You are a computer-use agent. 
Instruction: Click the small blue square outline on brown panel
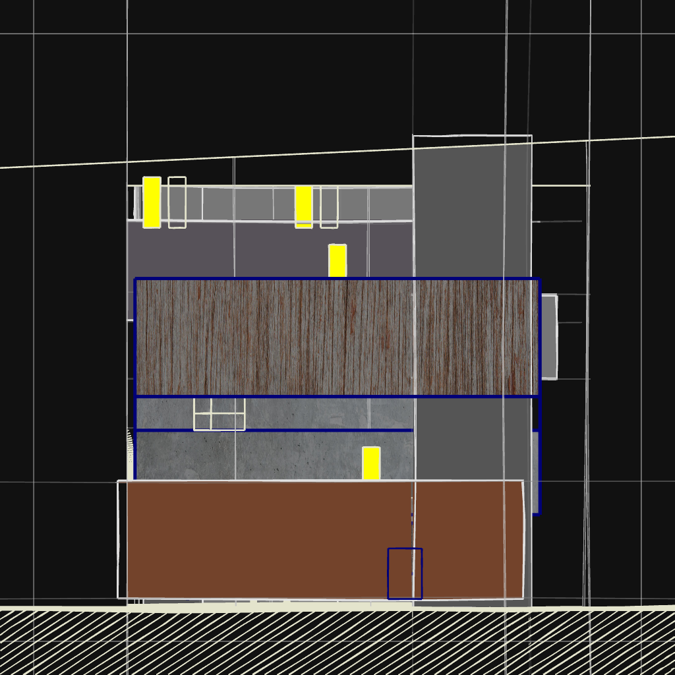tap(405, 573)
